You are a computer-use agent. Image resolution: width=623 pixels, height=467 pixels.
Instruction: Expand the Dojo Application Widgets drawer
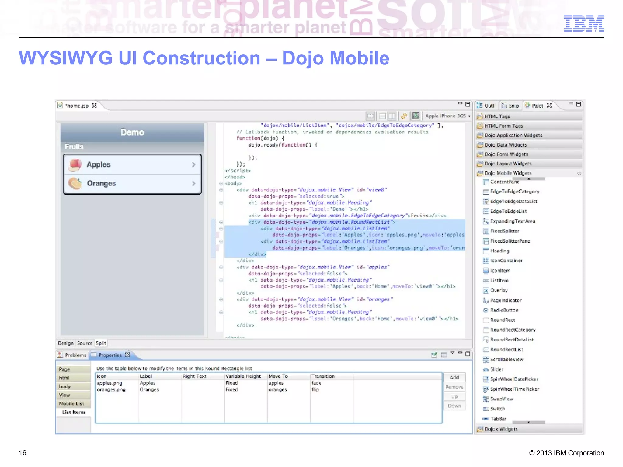click(529, 135)
